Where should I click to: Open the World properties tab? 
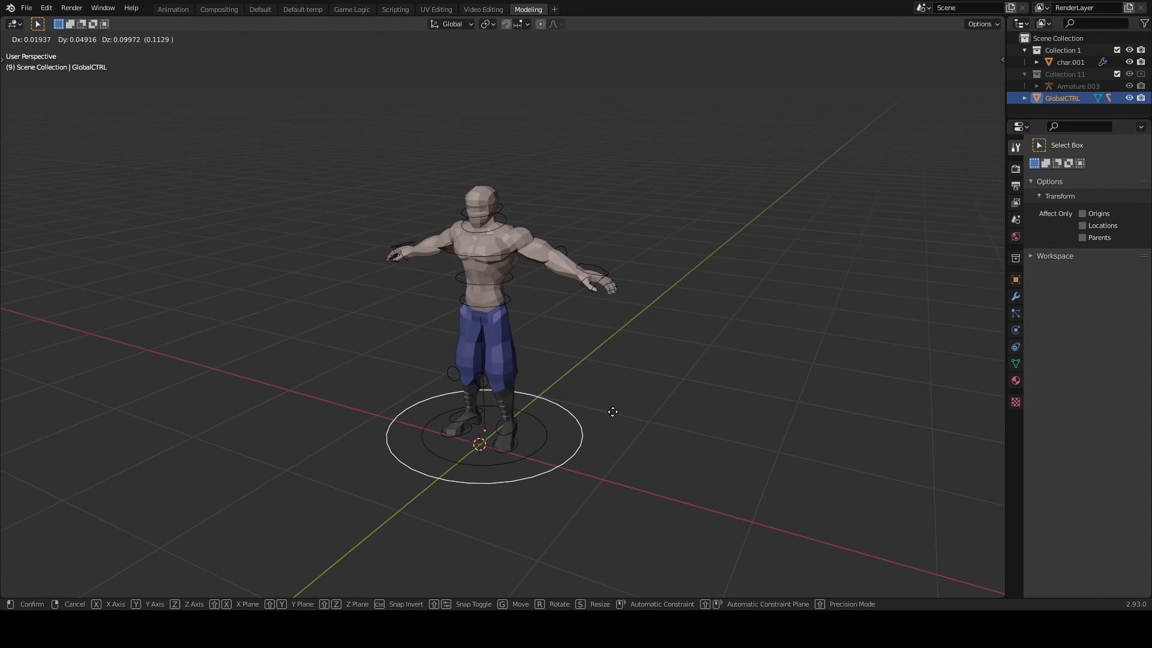1015,236
